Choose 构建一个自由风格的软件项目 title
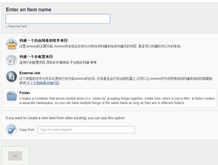The width and height of the screenshot is (218, 165). pyautogui.click(x=44, y=40)
